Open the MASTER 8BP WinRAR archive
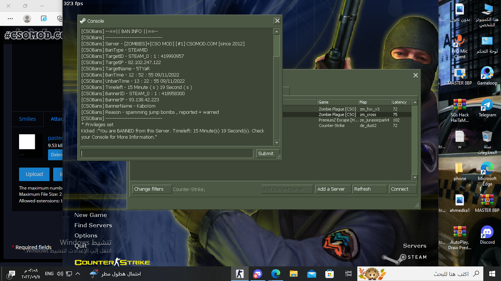This screenshot has height=281, width=501. point(487,203)
